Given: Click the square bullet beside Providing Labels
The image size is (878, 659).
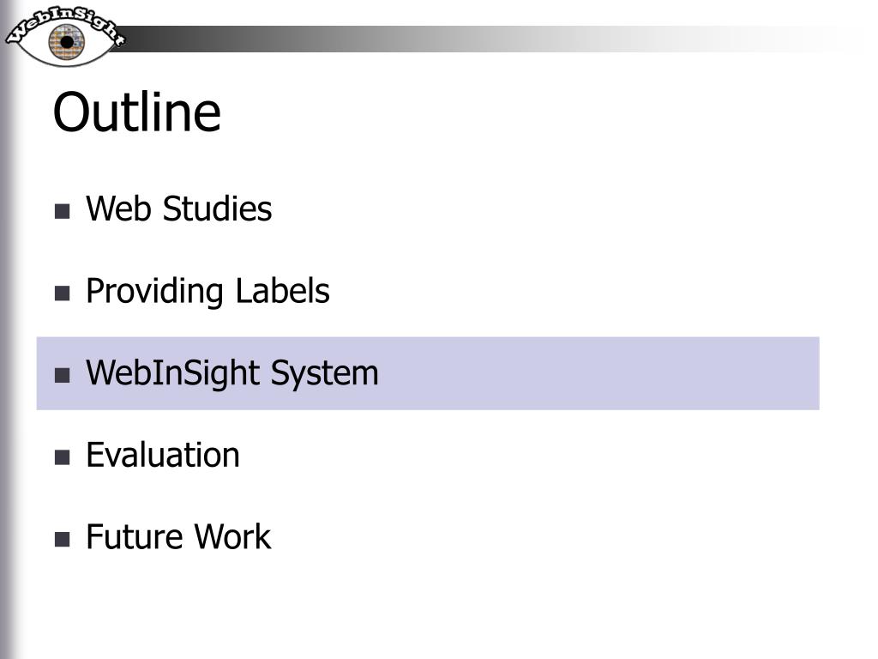Looking at the screenshot, I should tap(62, 293).
